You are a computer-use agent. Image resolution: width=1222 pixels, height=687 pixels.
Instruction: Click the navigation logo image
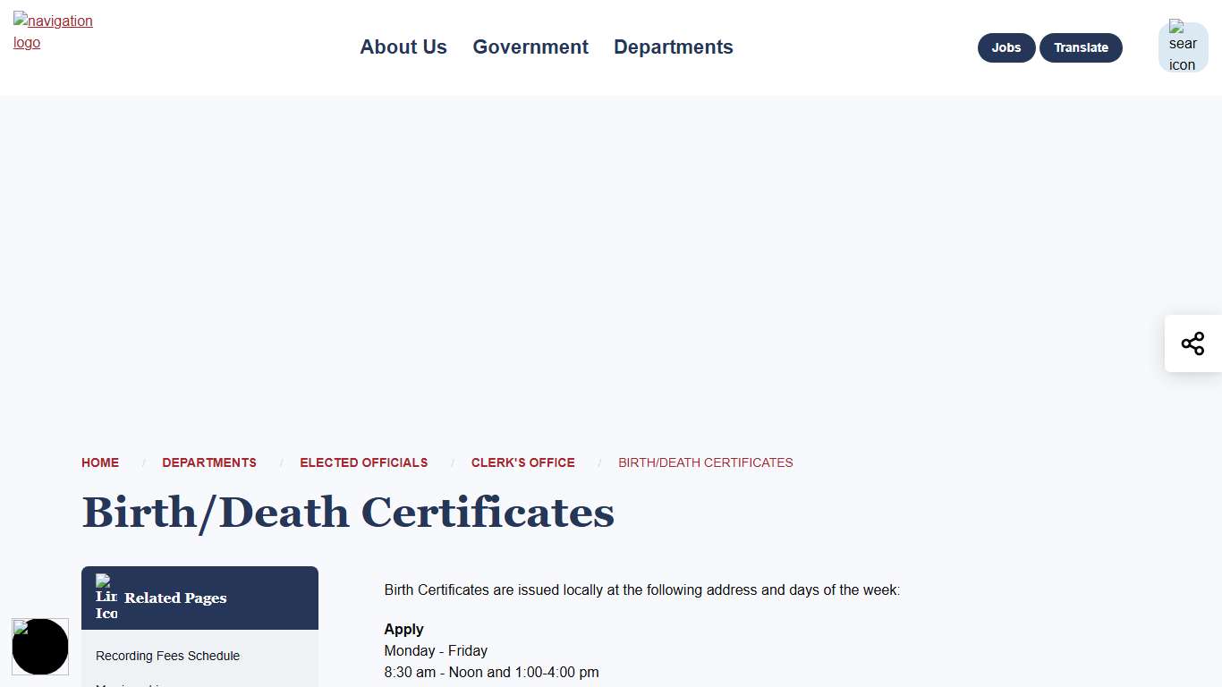point(53,32)
